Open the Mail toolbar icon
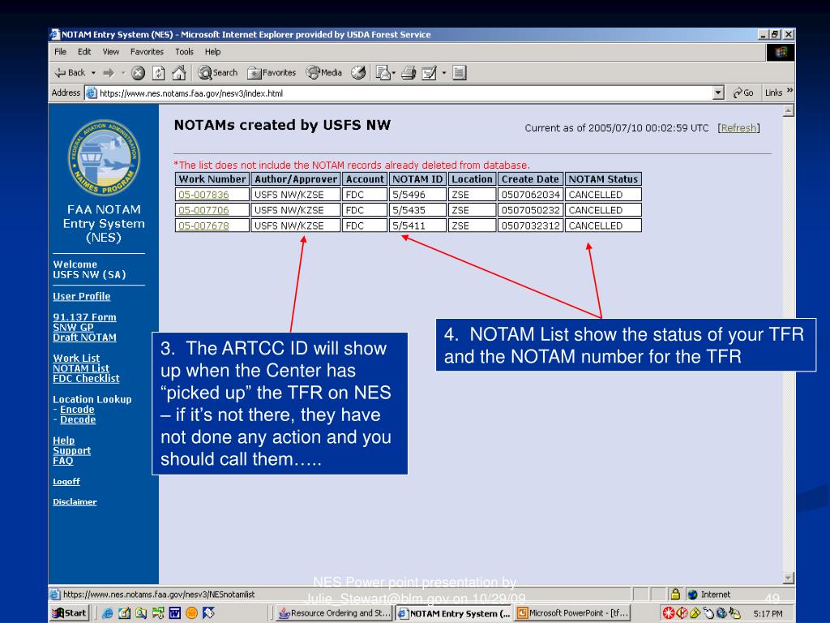The width and height of the screenshot is (830, 623). (x=383, y=72)
